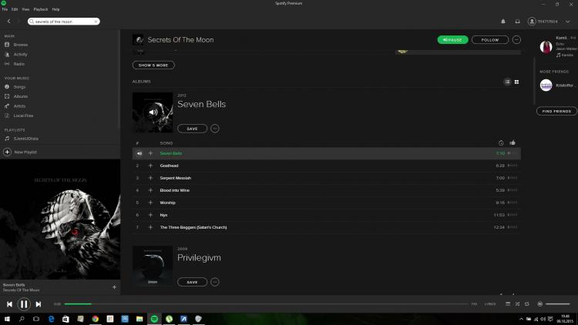Open the user profile avatar
Image resolution: width=578 pixels, height=325 pixels.
(x=532, y=22)
